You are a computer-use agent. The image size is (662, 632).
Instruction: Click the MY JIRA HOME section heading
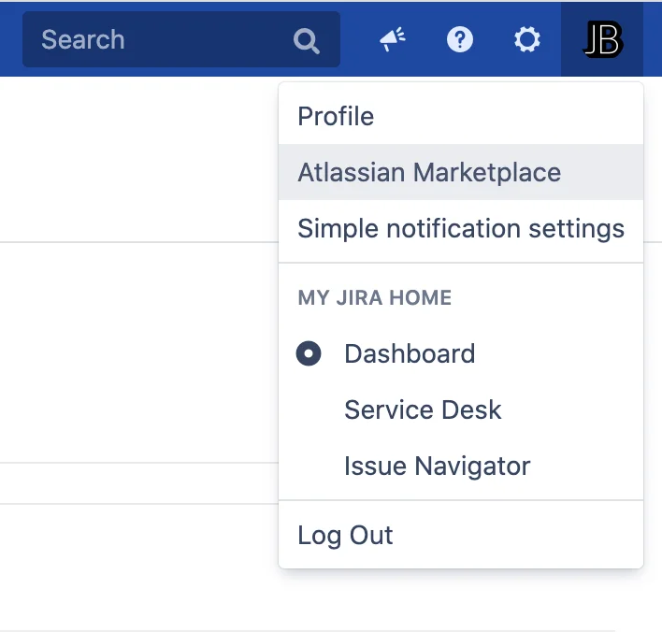point(375,297)
